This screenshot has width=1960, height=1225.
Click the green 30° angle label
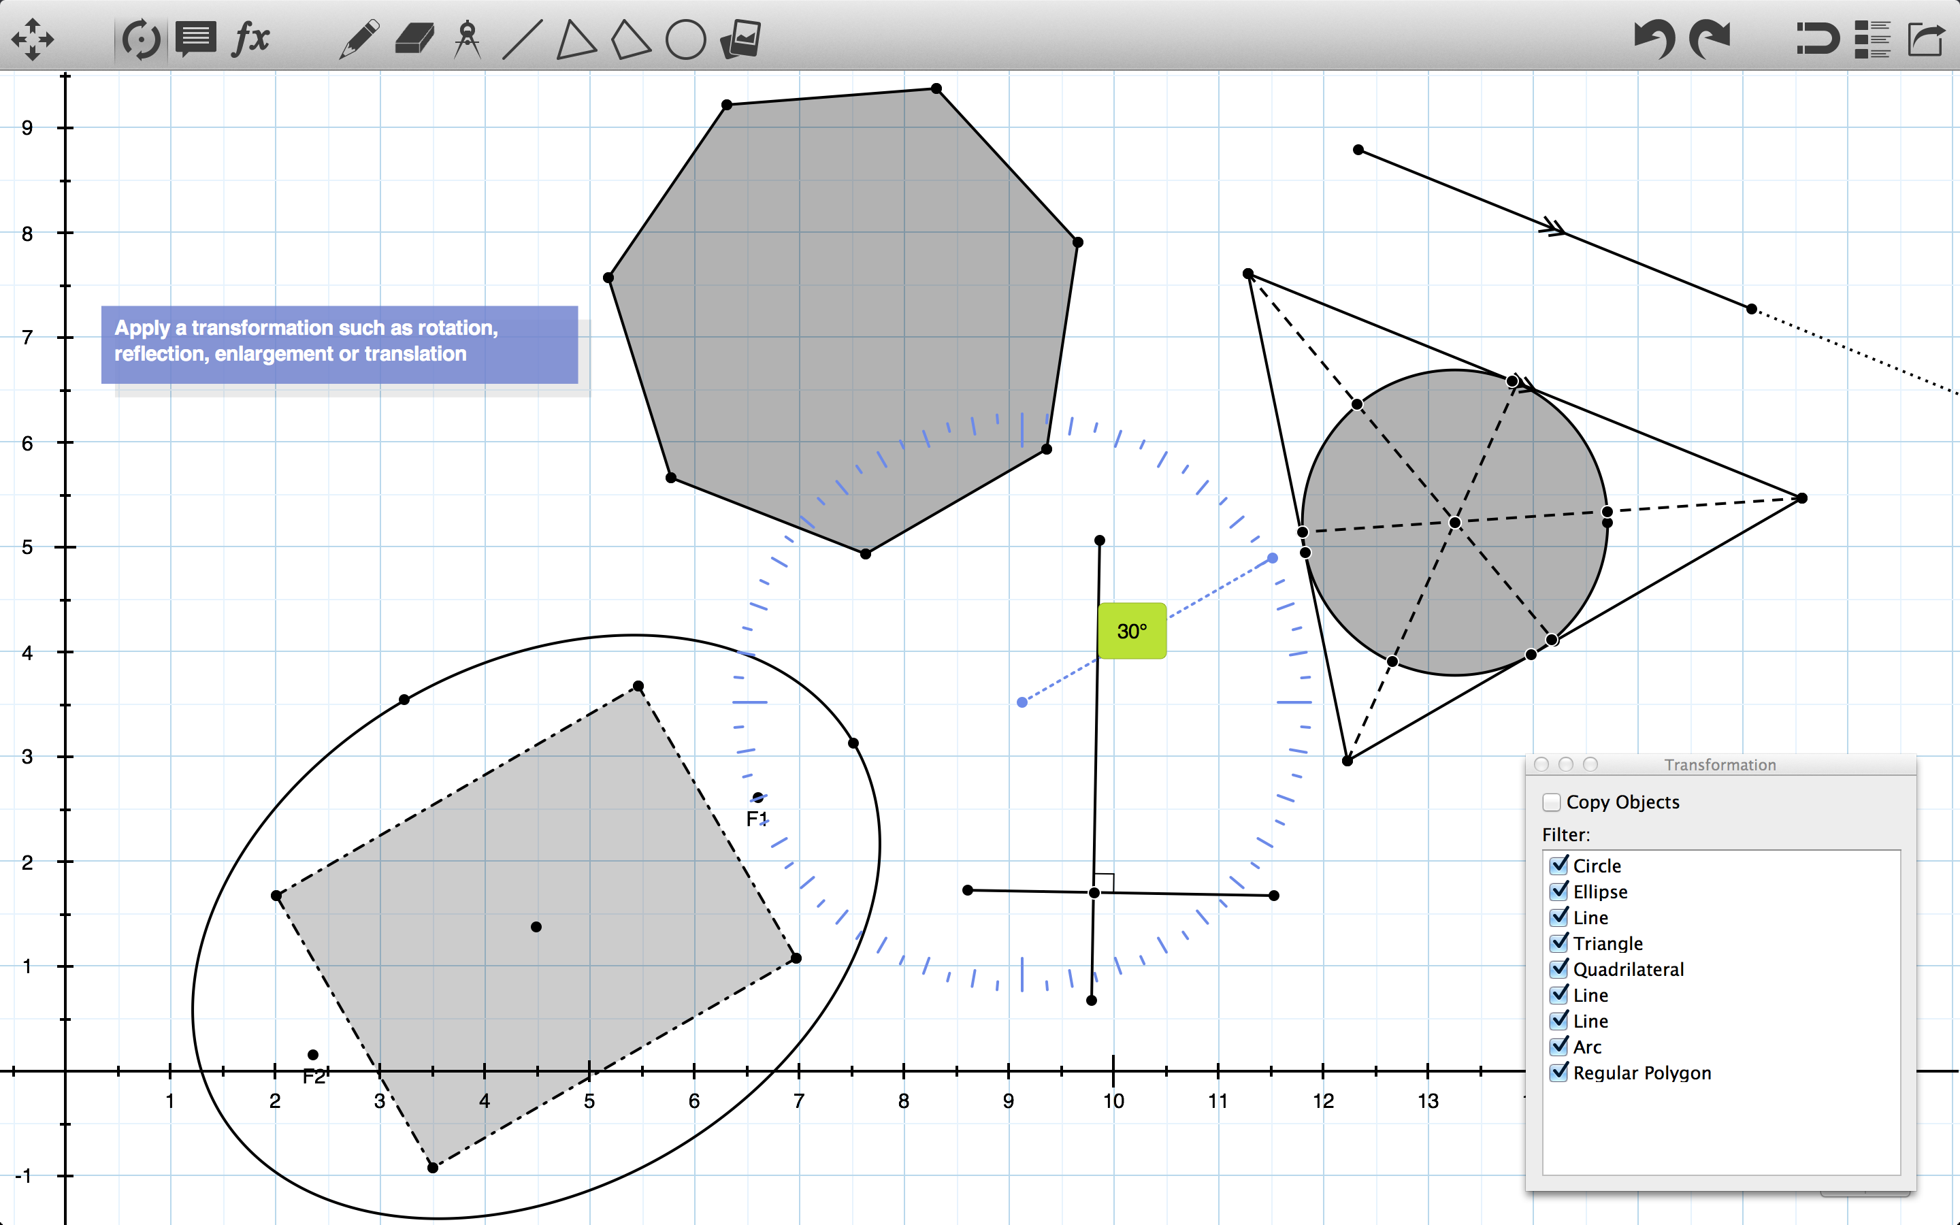tap(1132, 631)
